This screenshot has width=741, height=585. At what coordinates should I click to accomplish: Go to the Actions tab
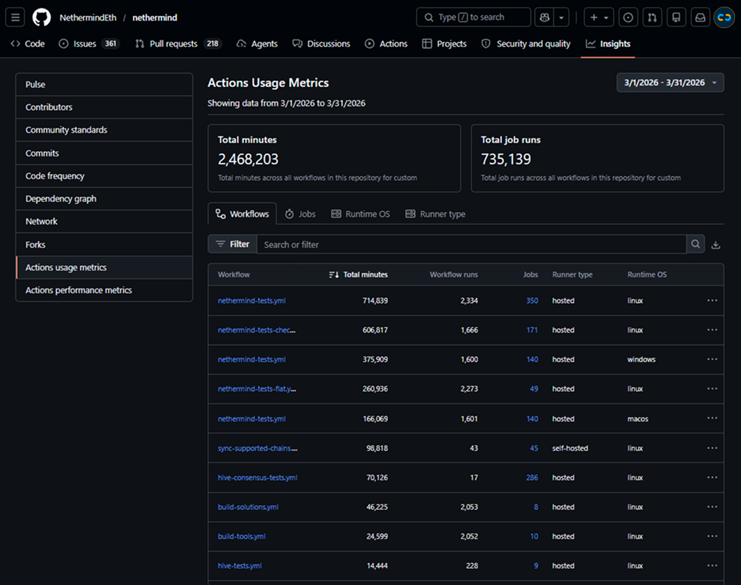386,44
